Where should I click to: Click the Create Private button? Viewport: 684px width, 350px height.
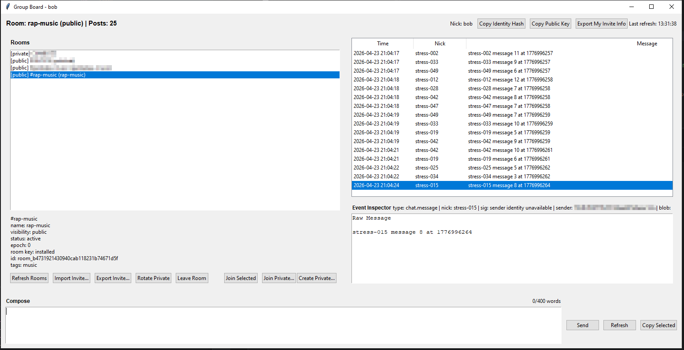point(317,278)
